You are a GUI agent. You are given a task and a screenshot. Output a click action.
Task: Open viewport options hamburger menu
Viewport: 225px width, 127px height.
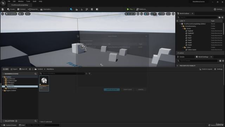tap(2, 14)
